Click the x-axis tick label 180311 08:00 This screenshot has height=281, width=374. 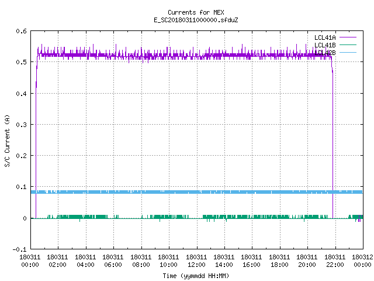(141, 261)
